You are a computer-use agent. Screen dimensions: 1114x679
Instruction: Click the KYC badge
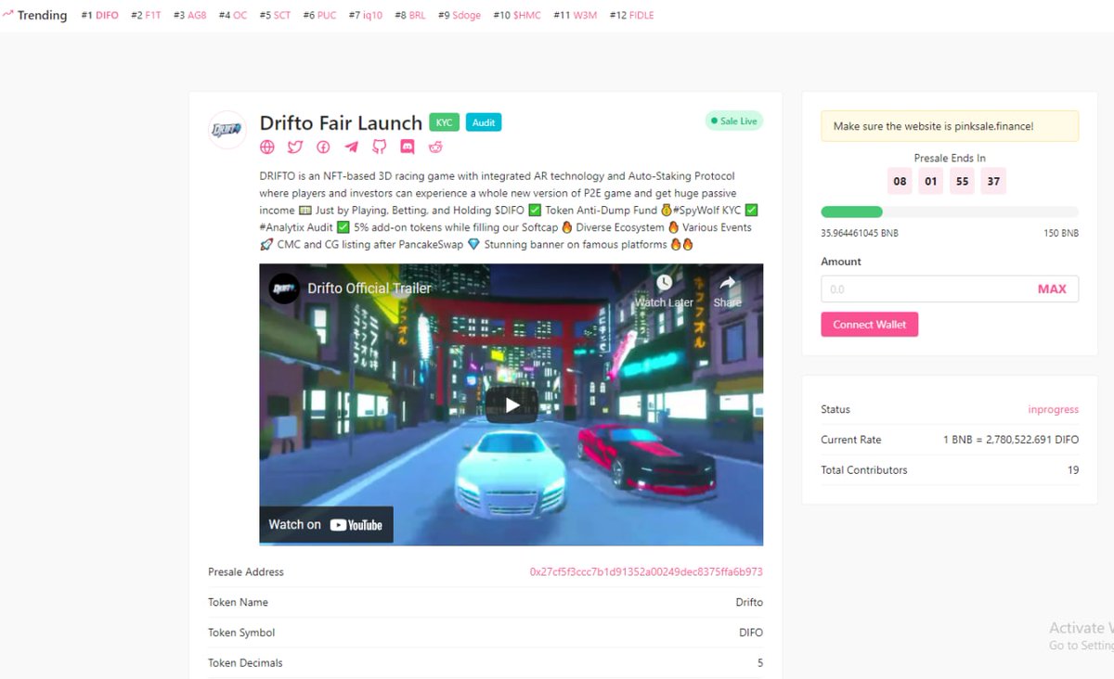pyautogui.click(x=445, y=122)
